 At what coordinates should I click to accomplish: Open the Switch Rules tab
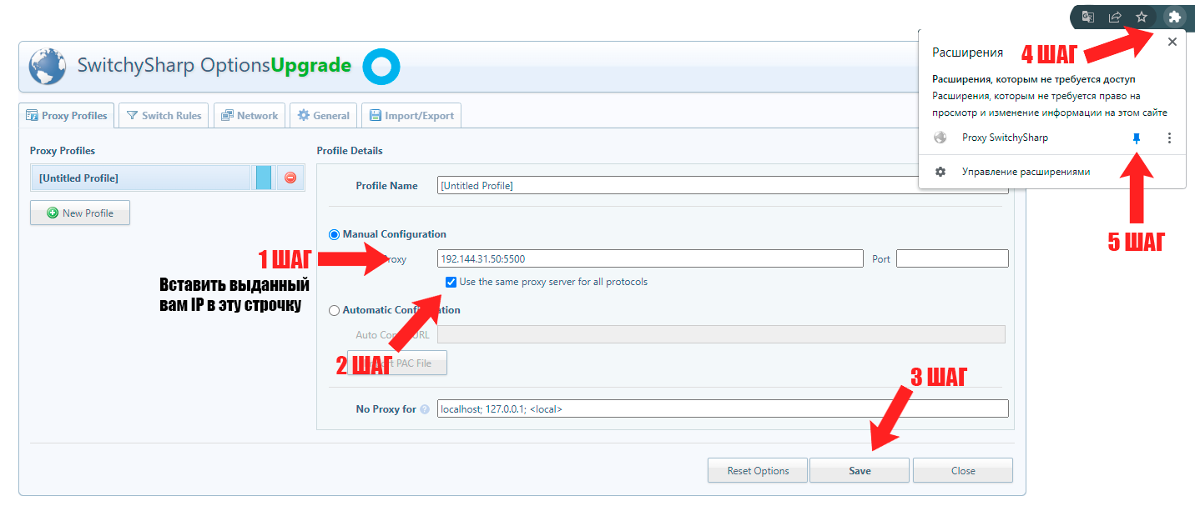point(164,116)
